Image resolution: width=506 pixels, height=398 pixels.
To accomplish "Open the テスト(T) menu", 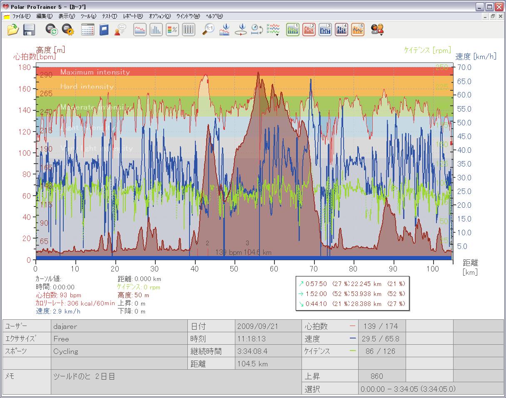I will (x=110, y=16).
